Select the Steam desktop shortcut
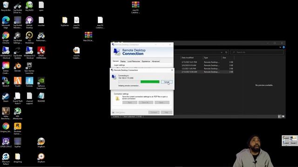Screen dimensions: 298x167 tap(6, 97)
